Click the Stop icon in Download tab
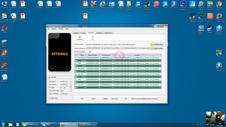 tap(93, 37)
